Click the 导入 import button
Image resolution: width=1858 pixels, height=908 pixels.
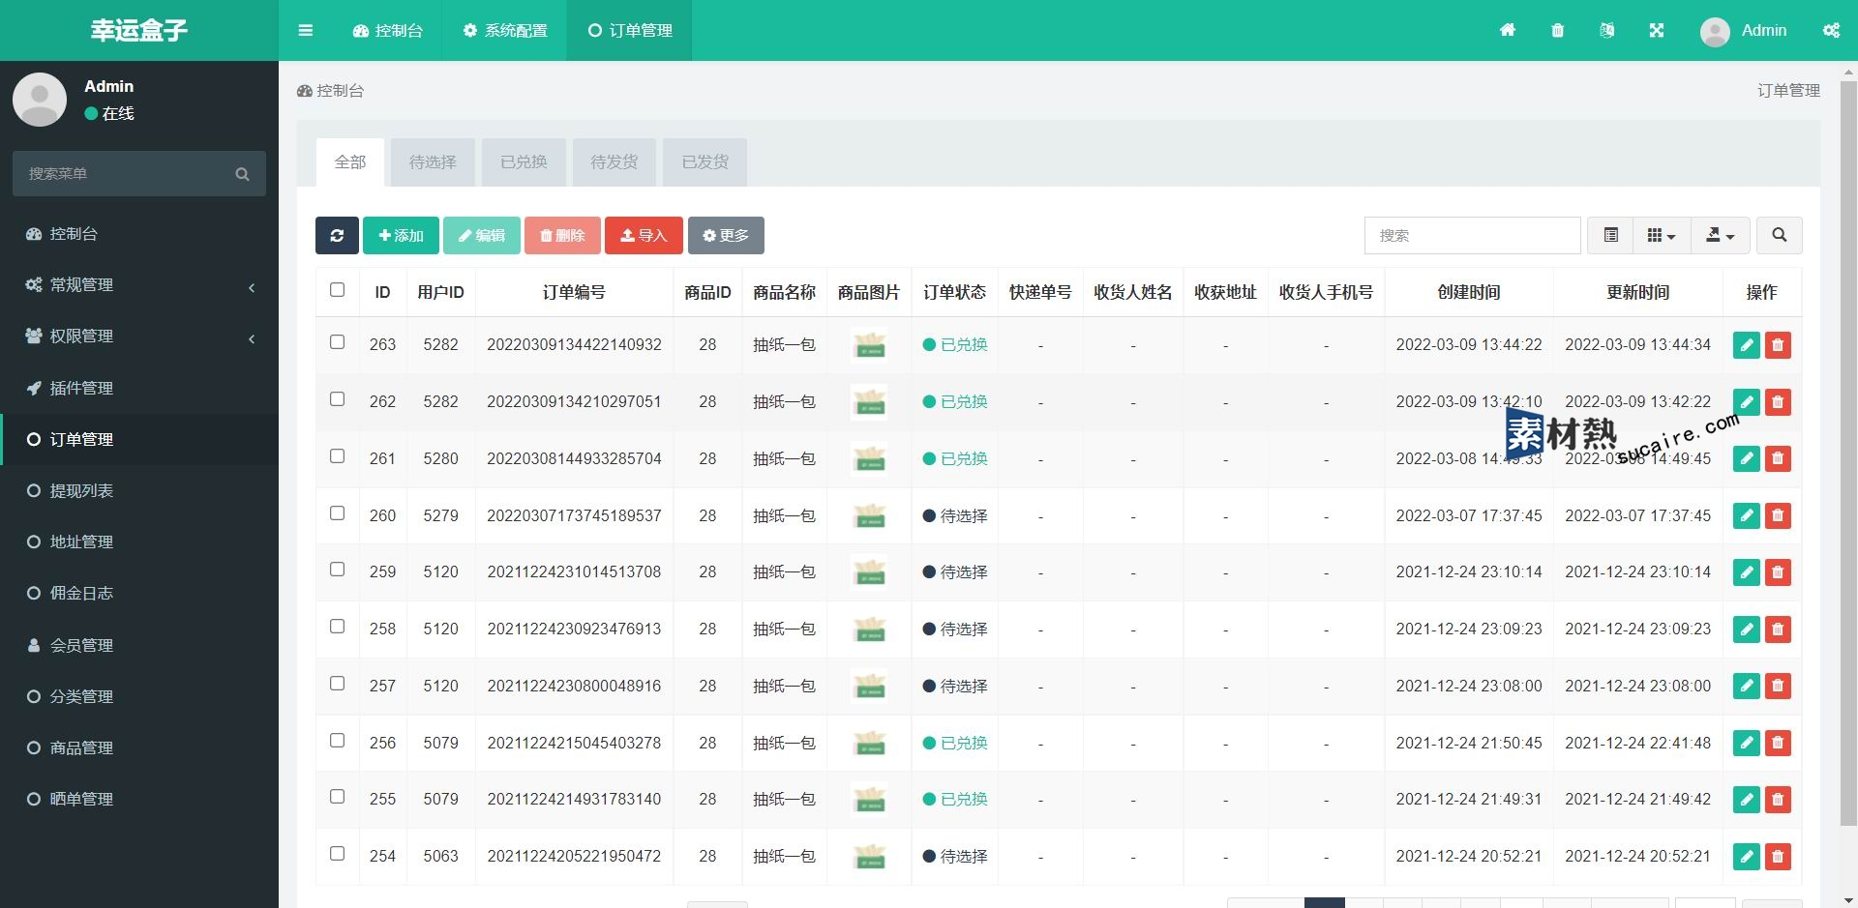(644, 235)
